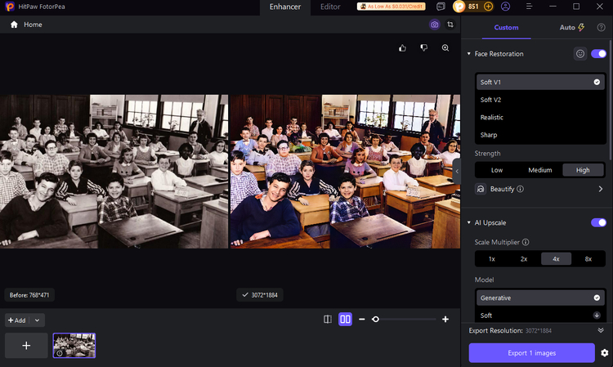Viewport: 613px width, 367px height.
Task: Add more credits with plus icon
Action: pos(488,7)
